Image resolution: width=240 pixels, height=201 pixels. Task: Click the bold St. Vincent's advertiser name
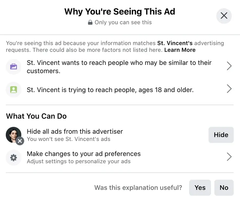[175, 43]
